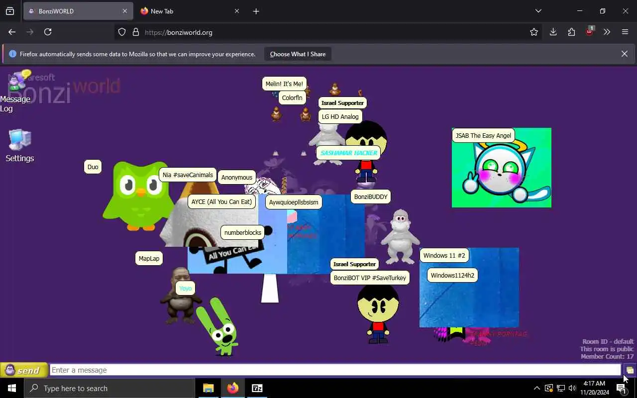
Task: Click the 'AYCE (All You Can Eat)' name tag
Action: click(221, 202)
